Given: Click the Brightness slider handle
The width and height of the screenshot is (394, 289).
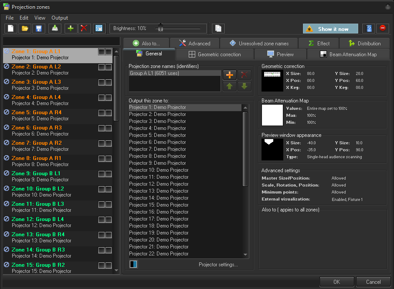Looking at the screenshot, I should [x=160, y=28].
